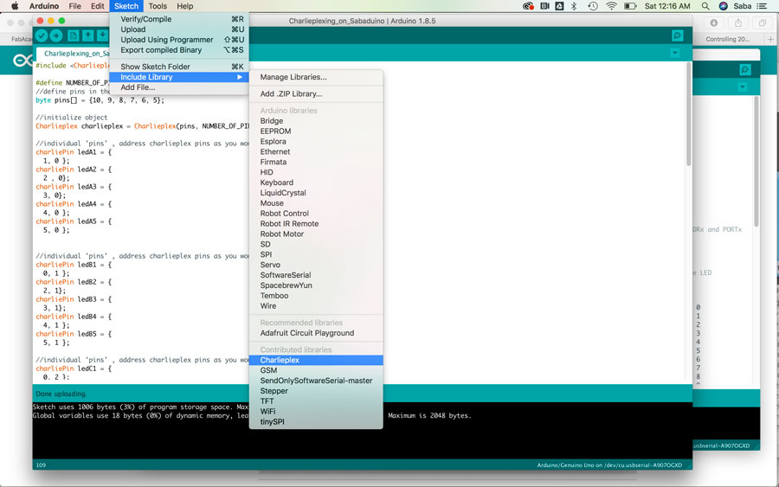Image resolution: width=779 pixels, height=487 pixels.
Task: Open the Notification Center icon
Action: pos(762,6)
